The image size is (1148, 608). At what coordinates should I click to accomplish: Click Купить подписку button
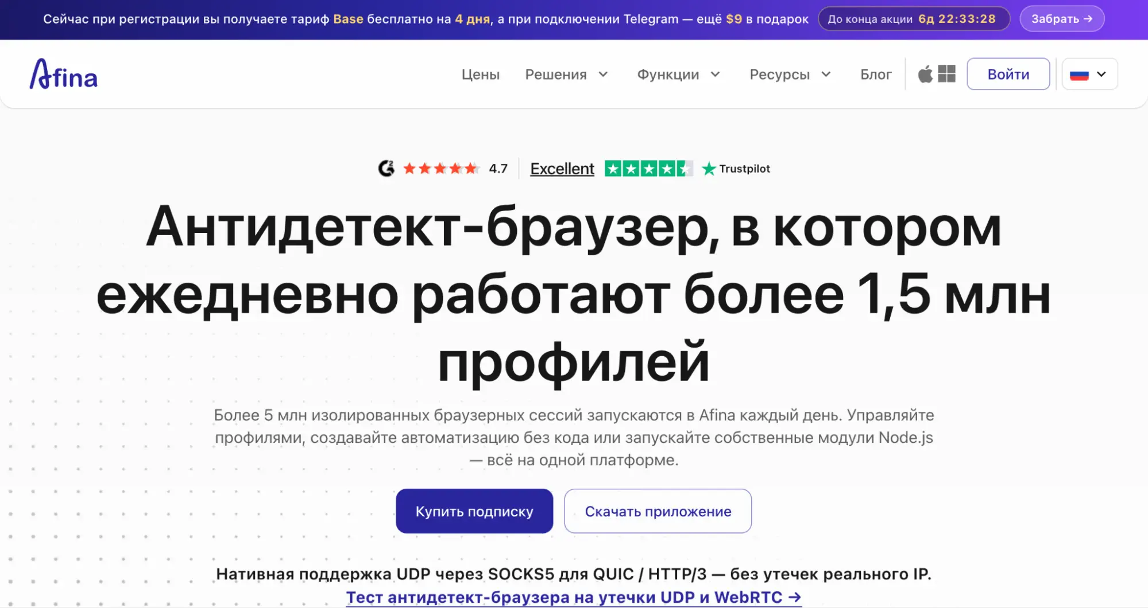point(474,511)
